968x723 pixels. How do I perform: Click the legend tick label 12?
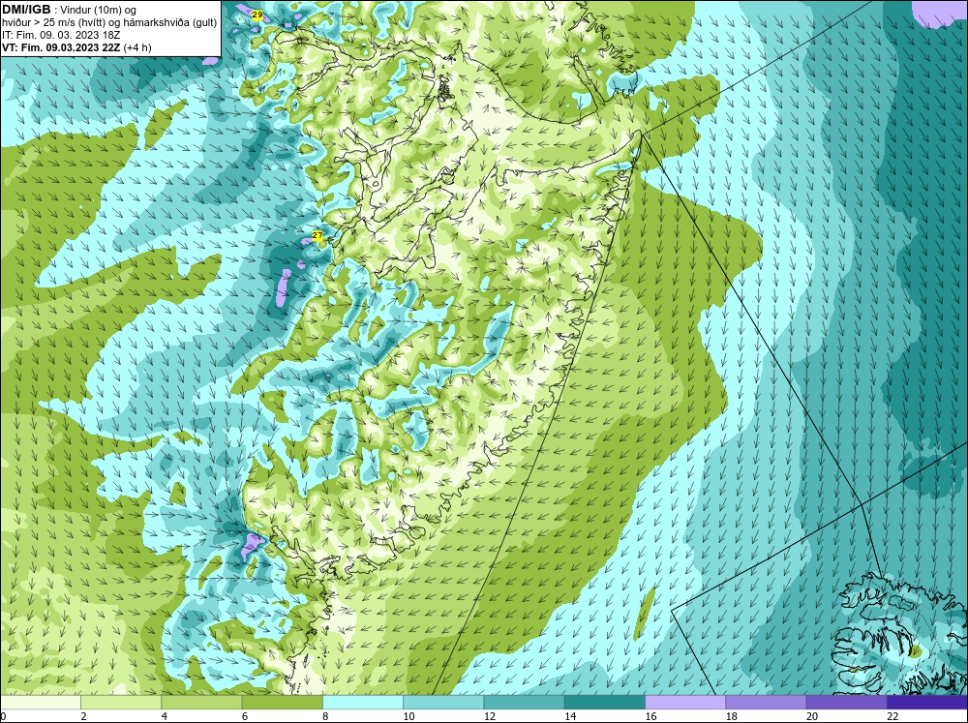pos(490,716)
